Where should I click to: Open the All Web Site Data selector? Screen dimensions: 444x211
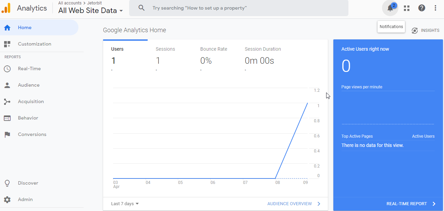[90, 10]
